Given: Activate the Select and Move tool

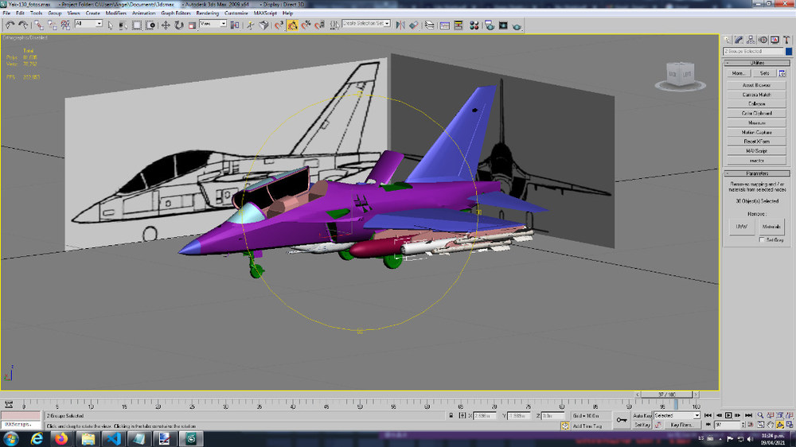Looking at the screenshot, I should 166,25.
